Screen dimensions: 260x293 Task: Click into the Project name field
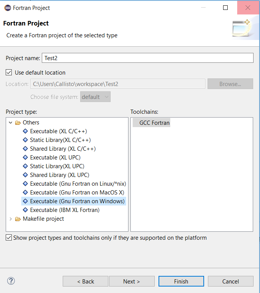pyautogui.click(x=147, y=58)
